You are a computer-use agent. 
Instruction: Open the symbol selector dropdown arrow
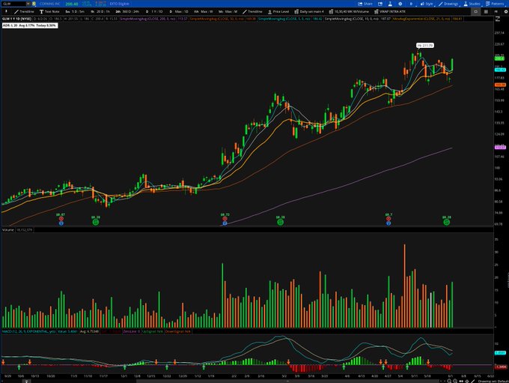(x=28, y=4)
